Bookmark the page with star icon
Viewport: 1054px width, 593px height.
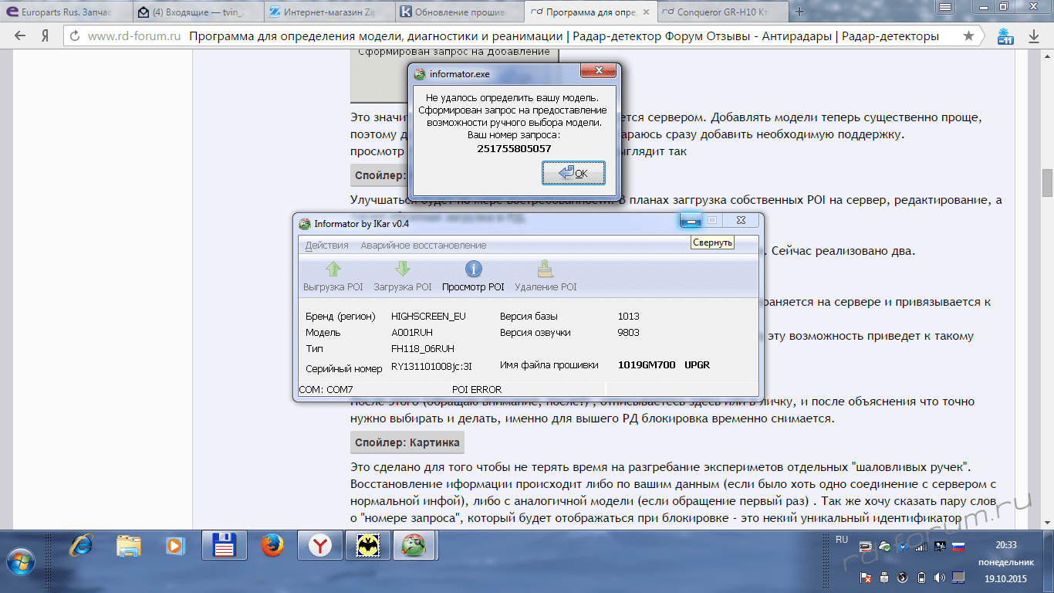click(x=968, y=36)
